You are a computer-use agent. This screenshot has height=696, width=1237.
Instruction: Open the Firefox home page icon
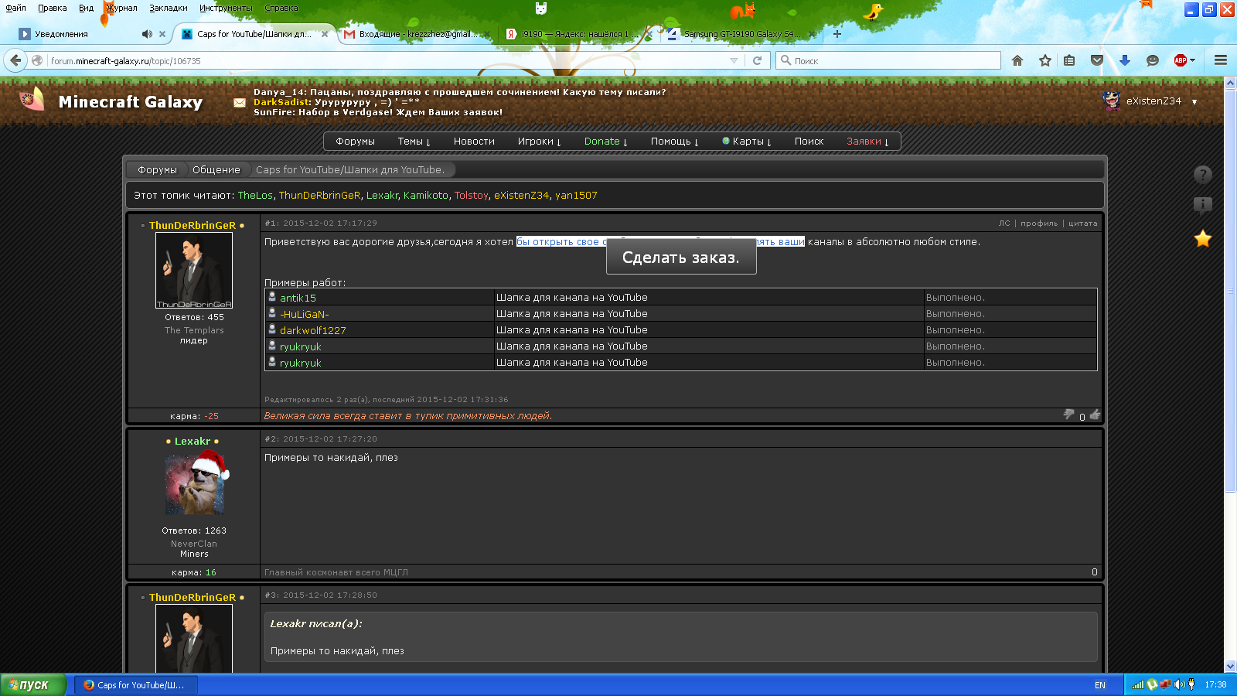(1017, 60)
